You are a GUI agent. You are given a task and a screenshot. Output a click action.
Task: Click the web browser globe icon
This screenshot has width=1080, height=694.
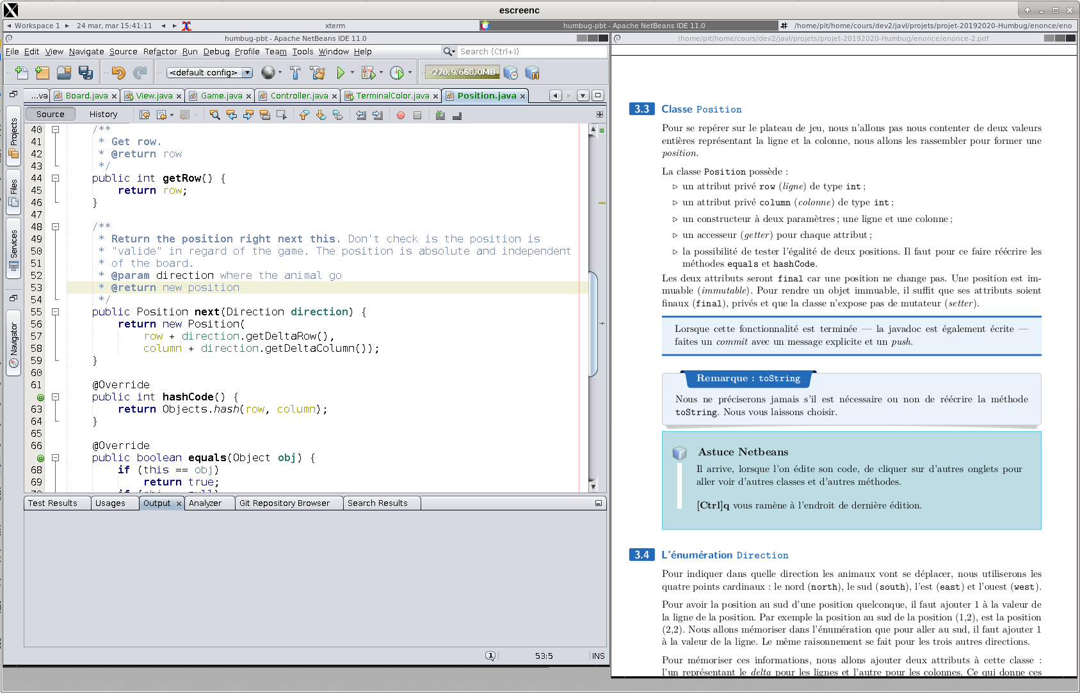point(268,72)
